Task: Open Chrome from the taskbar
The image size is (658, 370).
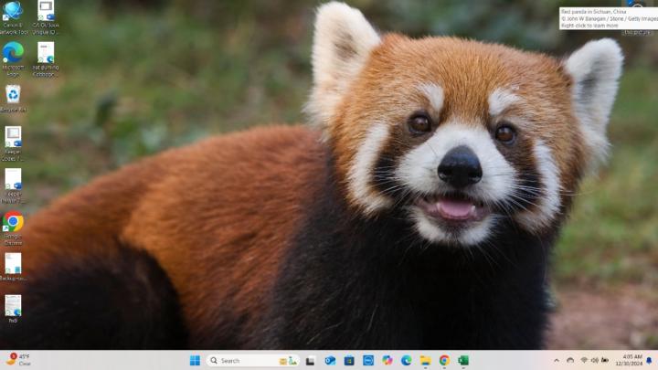Action: click(444, 360)
